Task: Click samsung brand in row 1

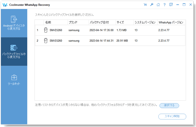Action: pos(74,30)
